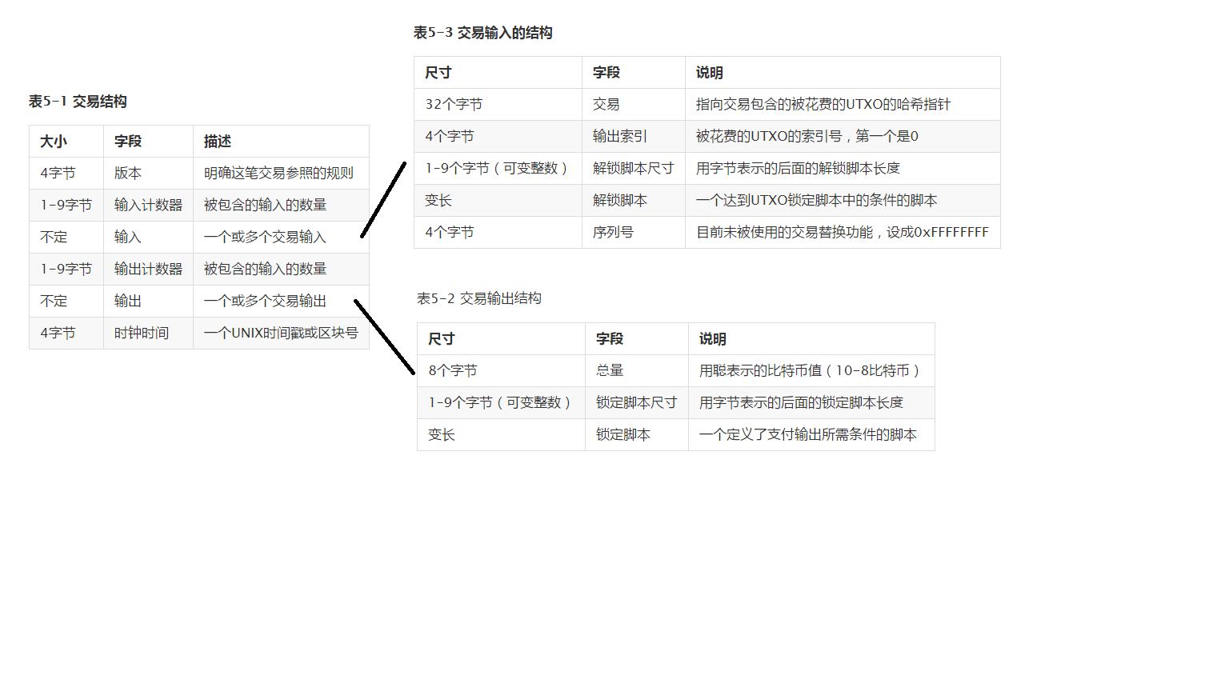The height and width of the screenshot is (691, 1229).
Task: Click the 版本 field cell
Action: pos(148,174)
